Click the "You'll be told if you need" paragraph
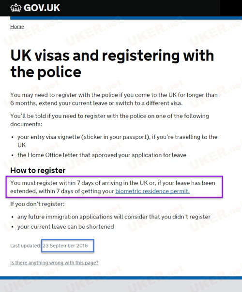This screenshot has width=242, height=292. (110, 120)
